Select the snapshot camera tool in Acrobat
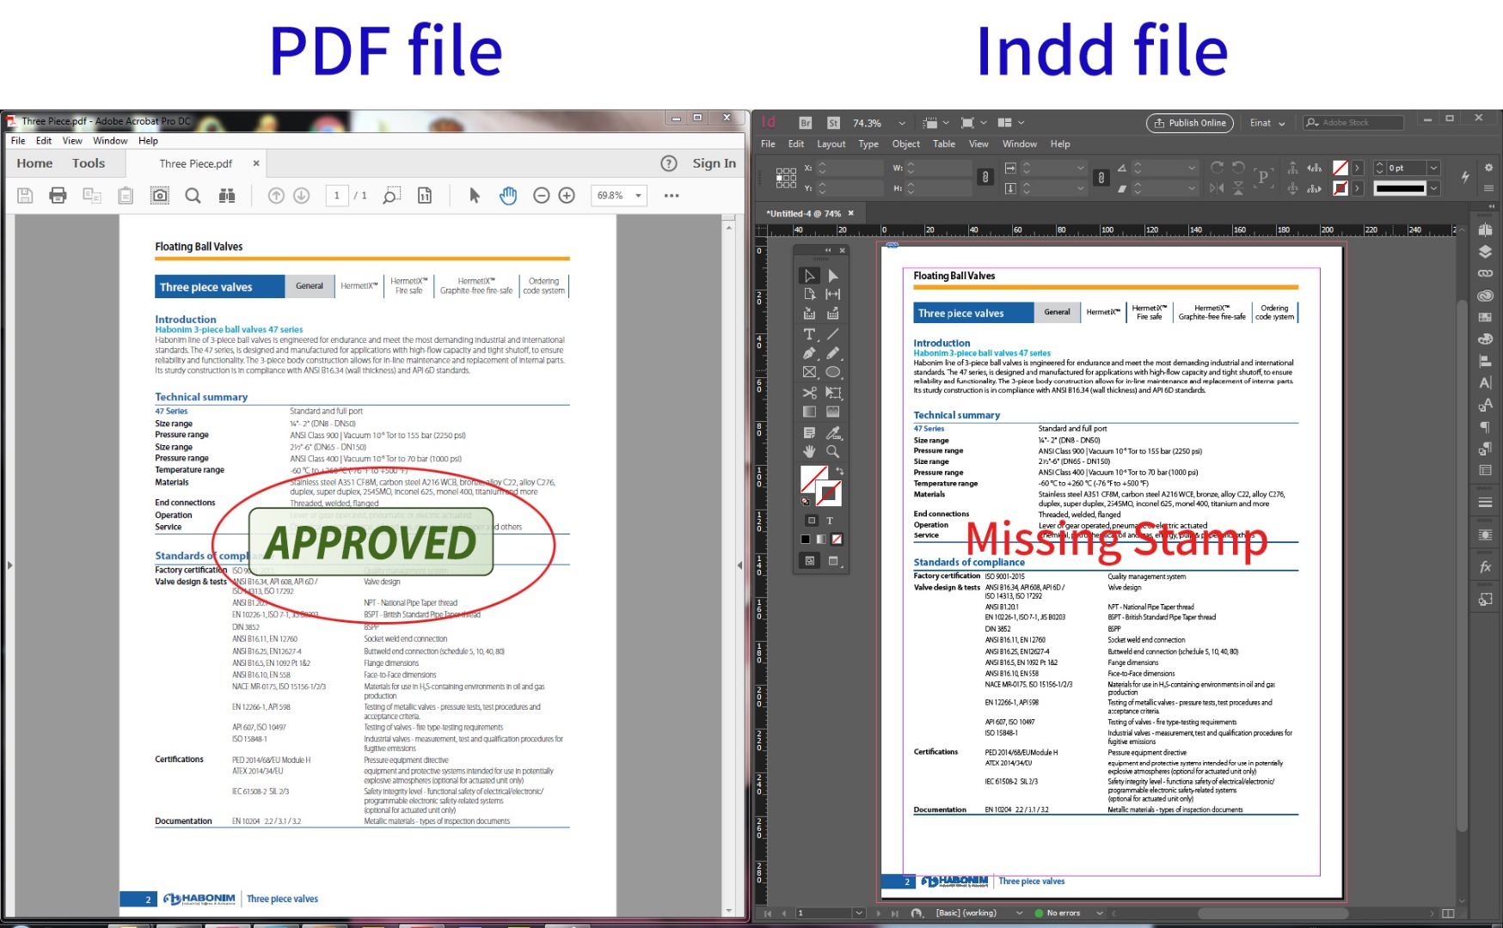 (160, 196)
